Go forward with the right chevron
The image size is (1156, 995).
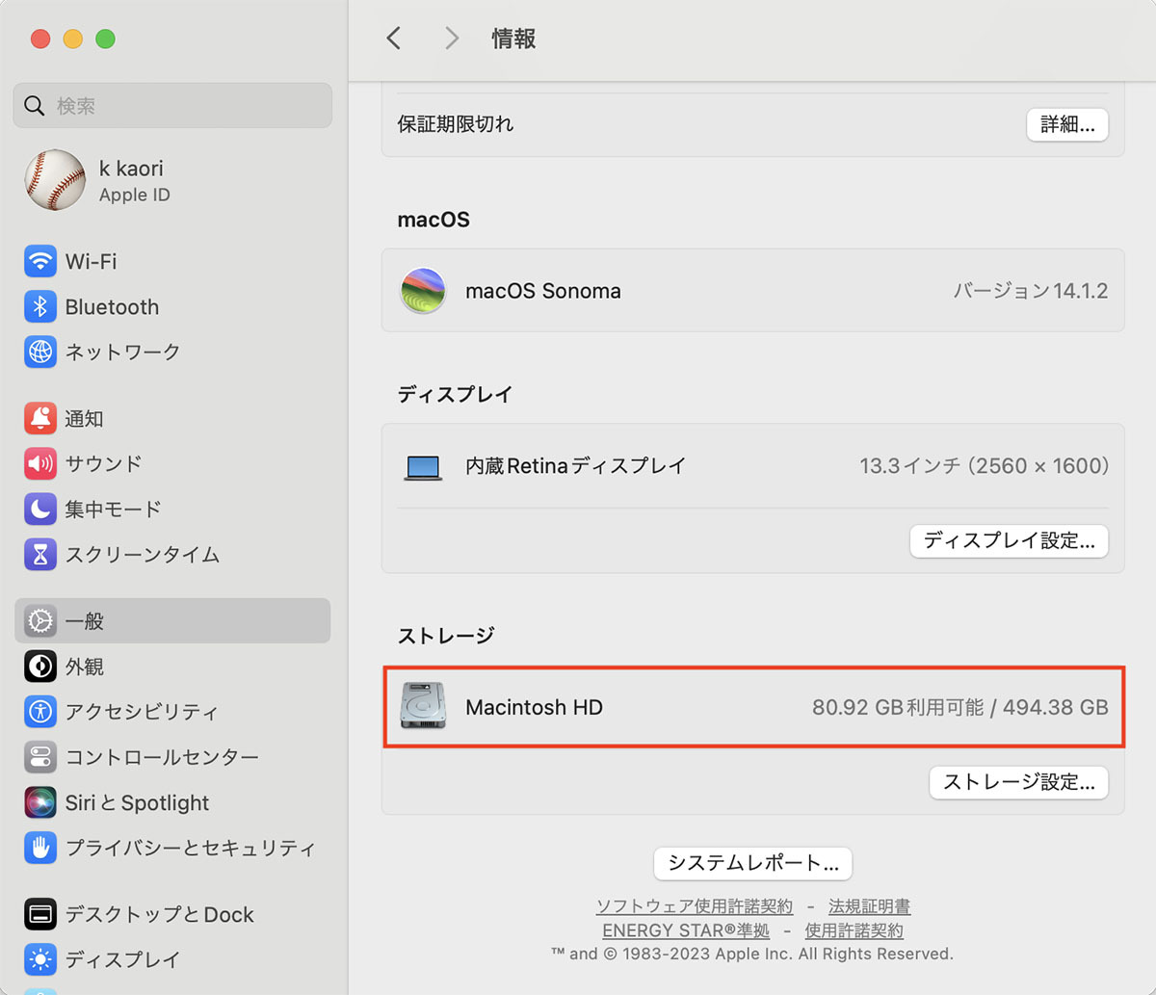pyautogui.click(x=451, y=39)
